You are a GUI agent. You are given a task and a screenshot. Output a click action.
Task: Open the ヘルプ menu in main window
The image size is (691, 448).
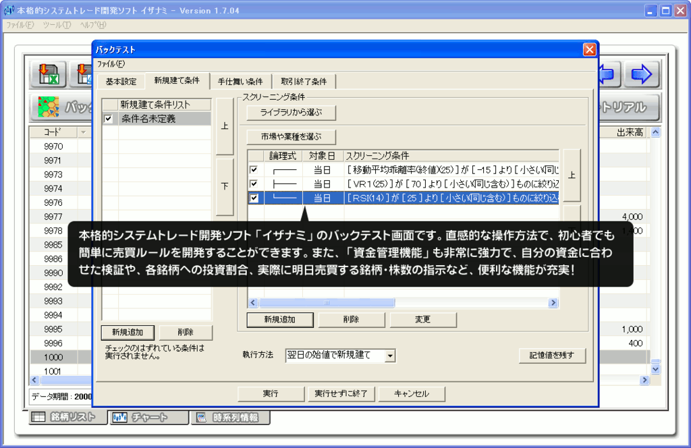pyautogui.click(x=93, y=25)
